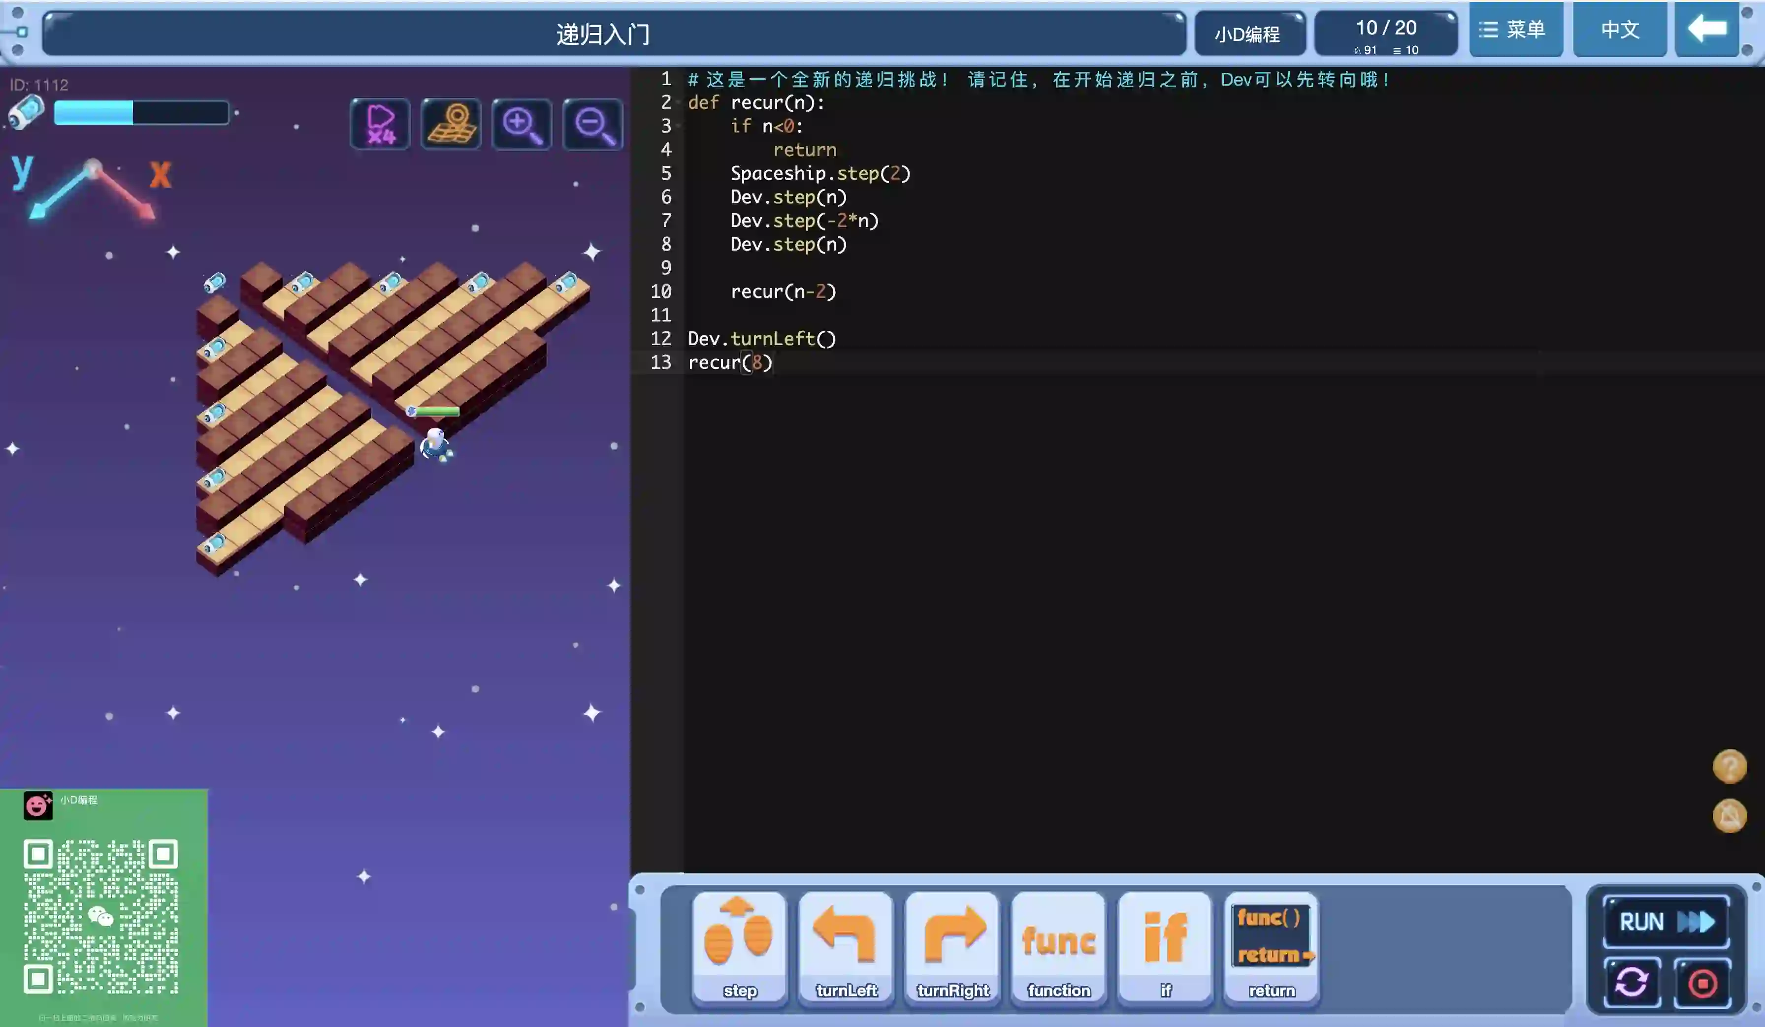Screen dimensions: 1765x1027
Task: Stop execution with the red stop button
Action: coord(1702,982)
